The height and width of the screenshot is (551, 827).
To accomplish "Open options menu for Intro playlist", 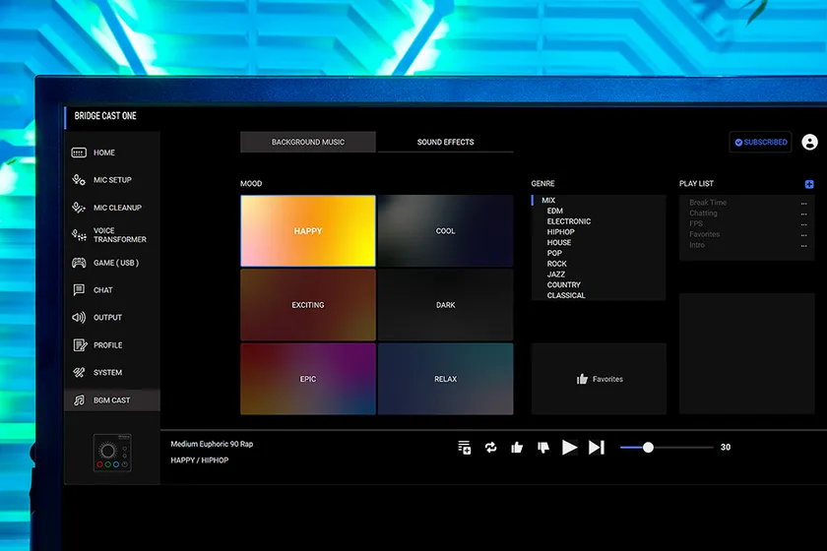I will point(804,245).
